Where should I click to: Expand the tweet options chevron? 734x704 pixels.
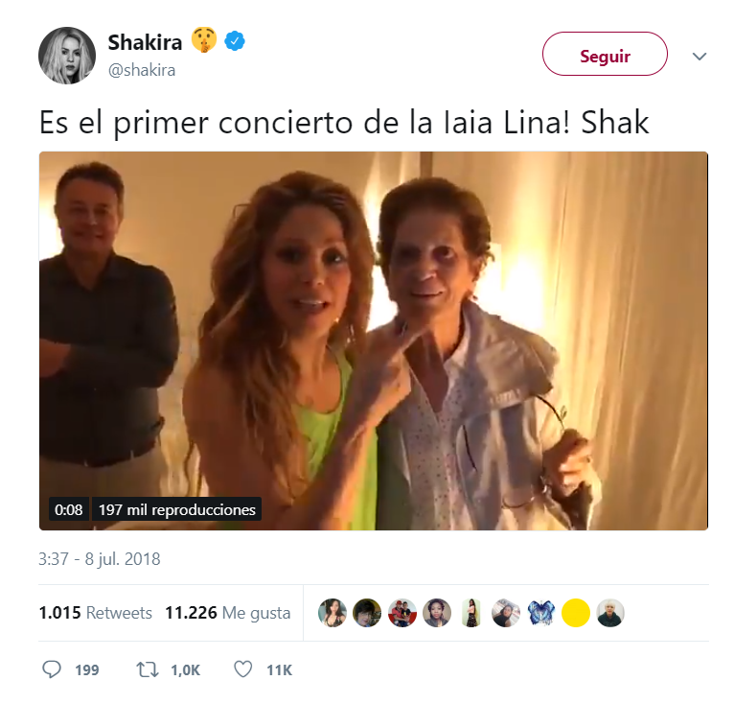point(699,57)
